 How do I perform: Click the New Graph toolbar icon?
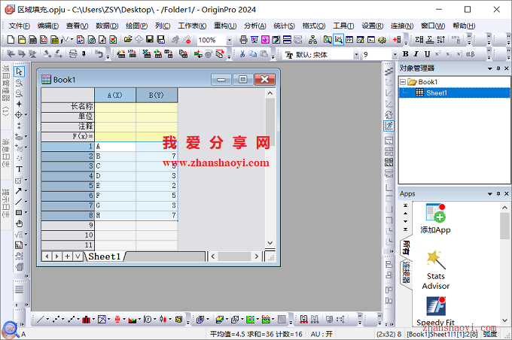click(44, 40)
